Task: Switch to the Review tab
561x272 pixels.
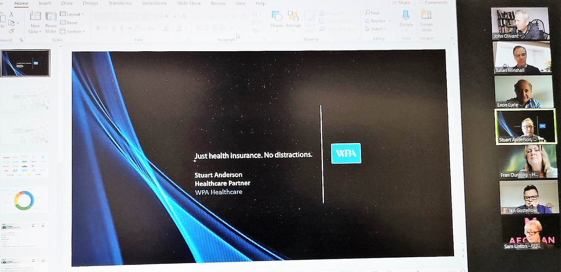Action: (x=218, y=4)
